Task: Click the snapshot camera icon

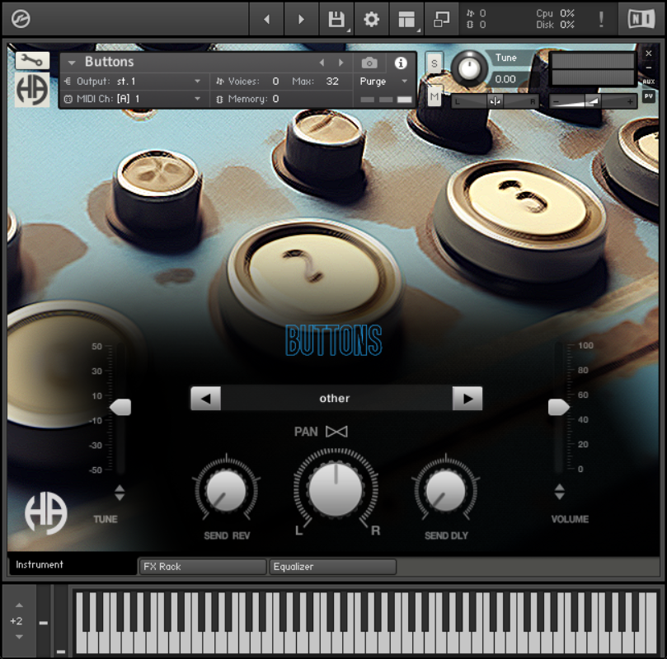Action: [x=369, y=63]
